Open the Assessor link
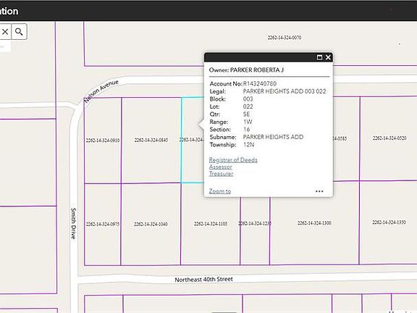 [221, 167]
